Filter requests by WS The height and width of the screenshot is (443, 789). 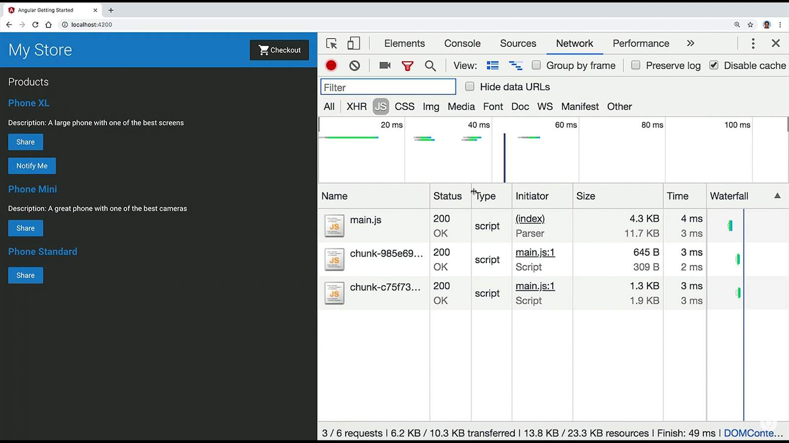point(545,106)
